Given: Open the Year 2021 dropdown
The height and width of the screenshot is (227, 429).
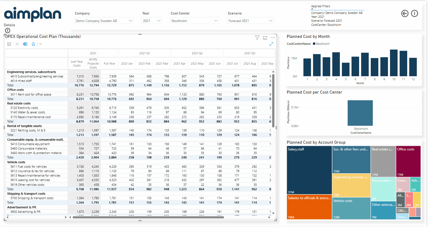Looking at the screenshot, I should (152, 21).
